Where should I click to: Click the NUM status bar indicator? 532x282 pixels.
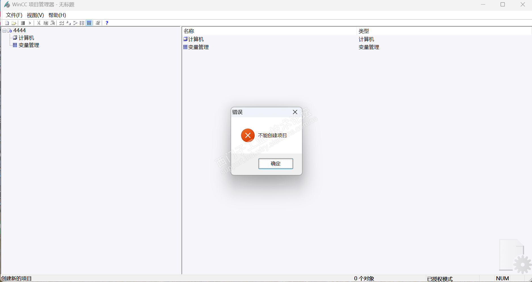(503, 279)
